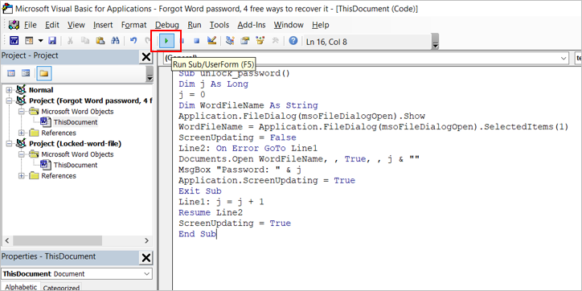Switch to the Categorized properties tab

point(61,288)
